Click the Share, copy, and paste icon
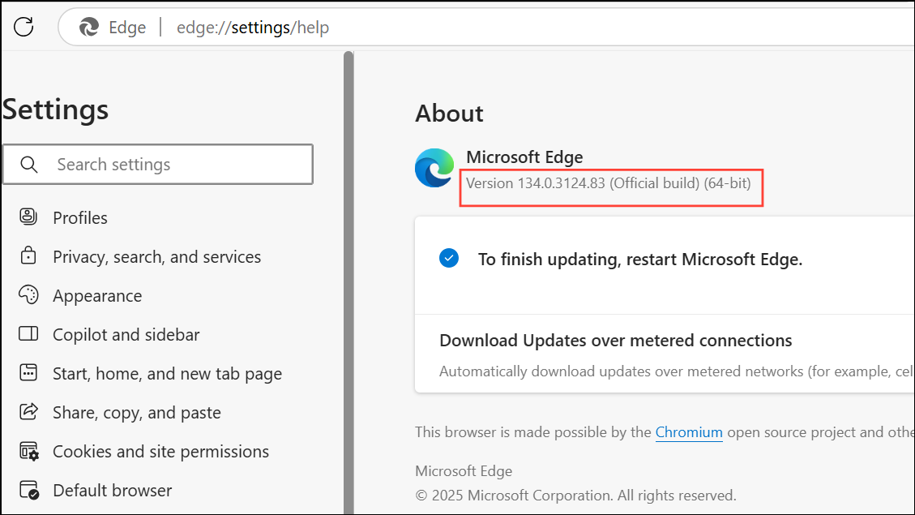 coord(28,411)
